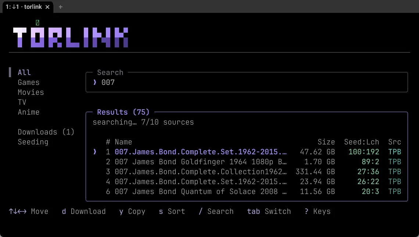Open the Movies category
This screenshot has width=419, height=237.
tap(31, 92)
